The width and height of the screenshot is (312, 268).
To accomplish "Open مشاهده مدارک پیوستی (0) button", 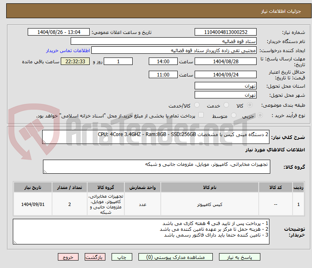I will [x=176, y=257].
